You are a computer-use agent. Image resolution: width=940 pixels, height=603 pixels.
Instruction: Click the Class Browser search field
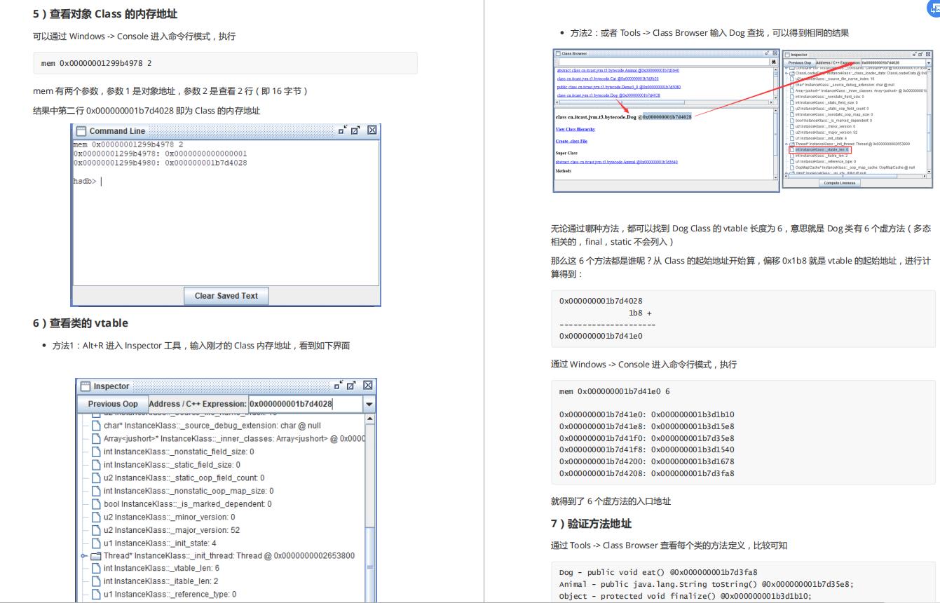662,62
